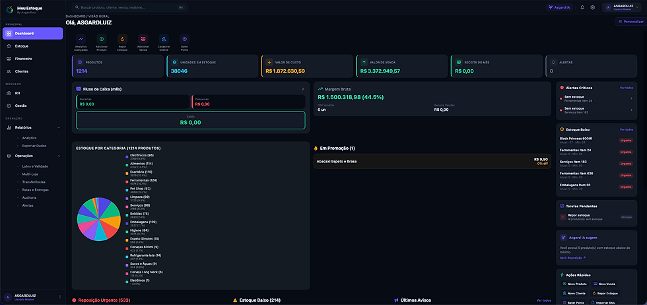647x305 pixels.
Task: Click Novo Cliente in Ações Rápidas
Action: (574, 293)
